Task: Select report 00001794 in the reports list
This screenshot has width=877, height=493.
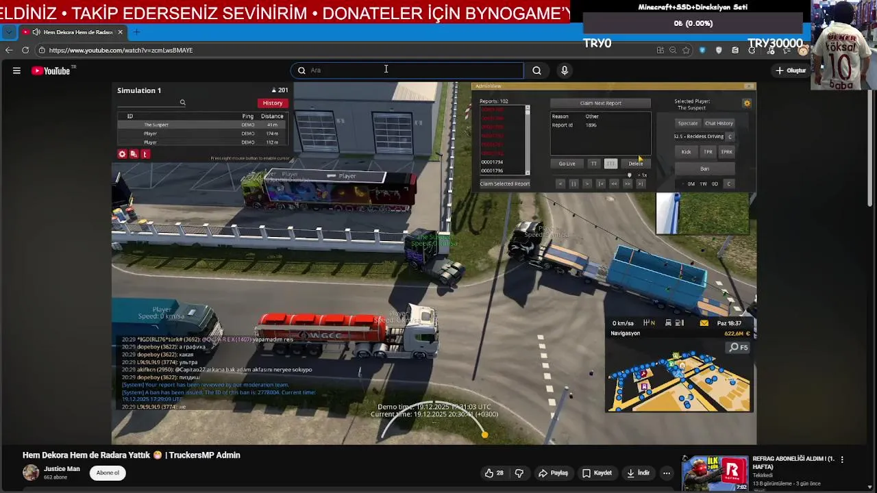Action: pos(492,162)
